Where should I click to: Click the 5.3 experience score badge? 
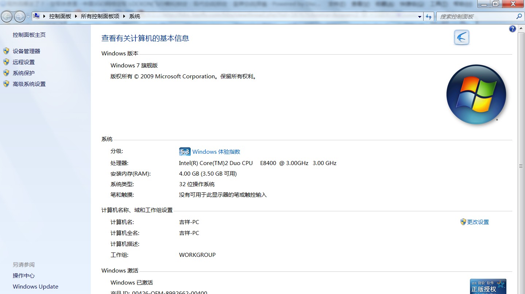(185, 152)
